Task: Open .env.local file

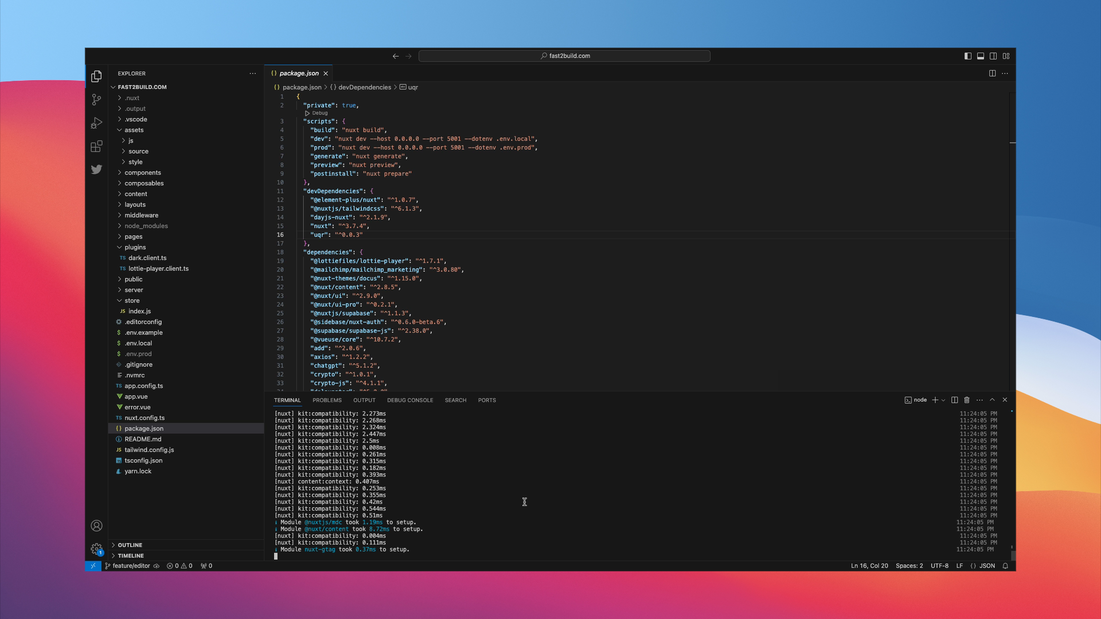Action: (186, 343)
